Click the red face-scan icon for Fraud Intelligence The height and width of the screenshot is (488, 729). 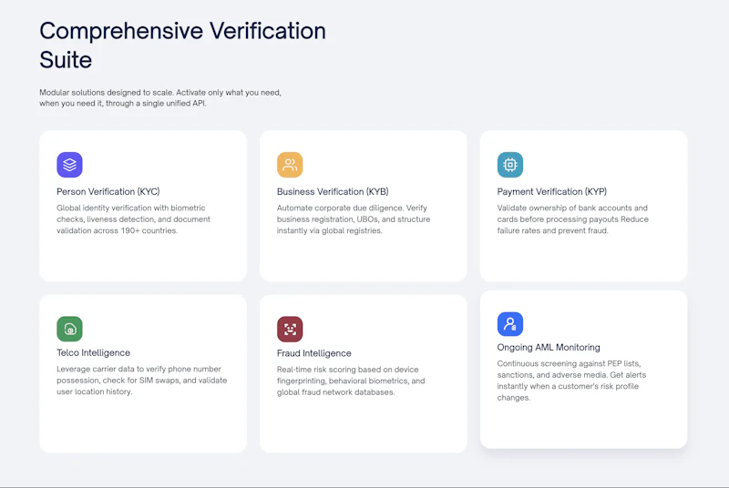290,330
